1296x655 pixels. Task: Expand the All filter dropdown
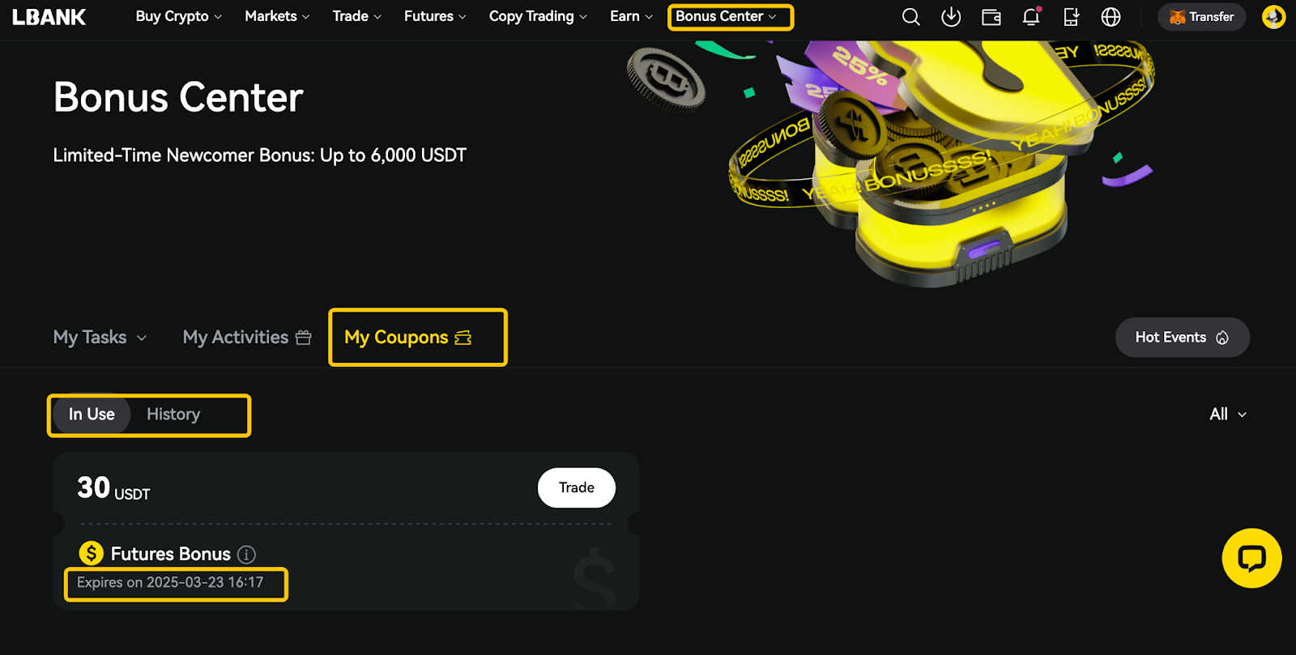(1228, 415)
